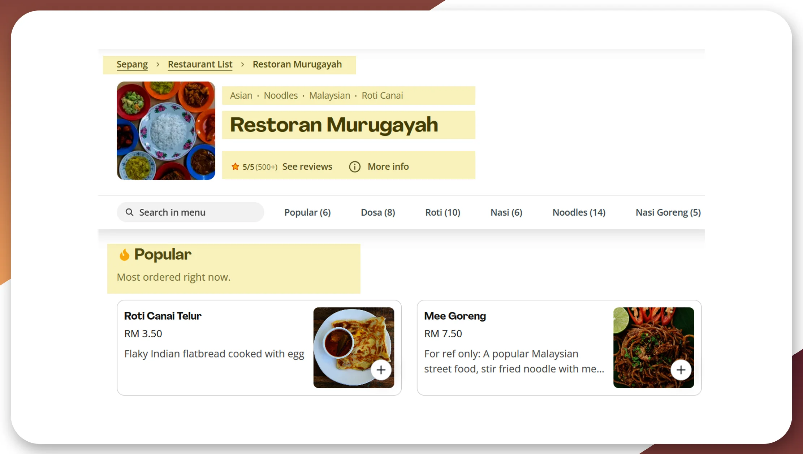Click the info circle icon for more info
The height and width of the screenshot is (454, 803).
tap(355, 167)
